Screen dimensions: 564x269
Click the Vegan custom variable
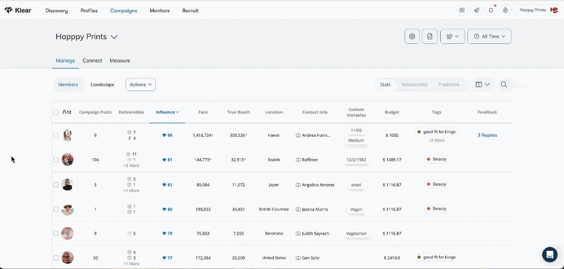coord(356,209)
